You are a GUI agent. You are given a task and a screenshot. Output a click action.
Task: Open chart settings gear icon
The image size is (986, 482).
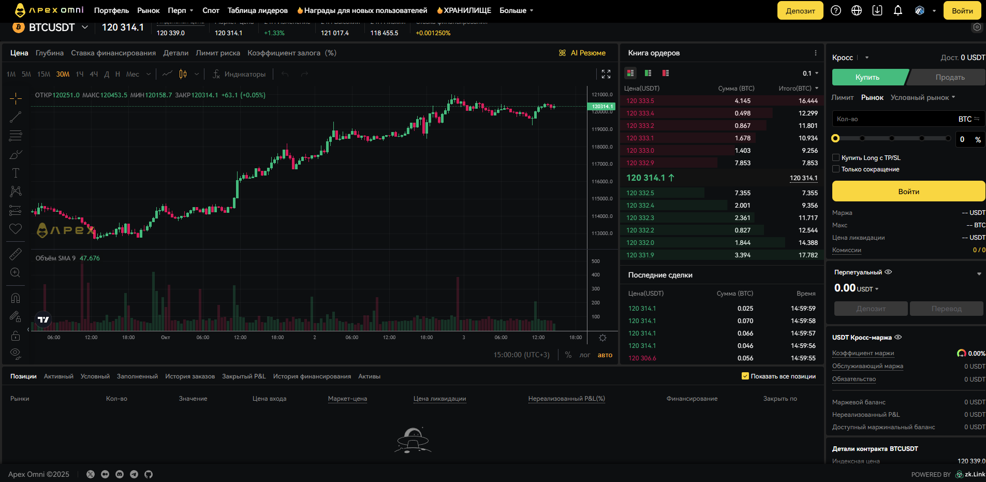[x=602, y=338]
